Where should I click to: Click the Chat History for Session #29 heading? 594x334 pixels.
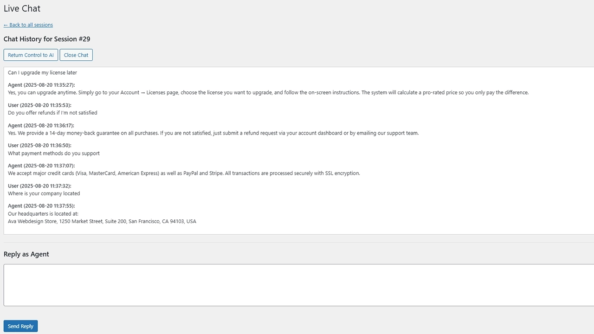[x=47, y=39]
